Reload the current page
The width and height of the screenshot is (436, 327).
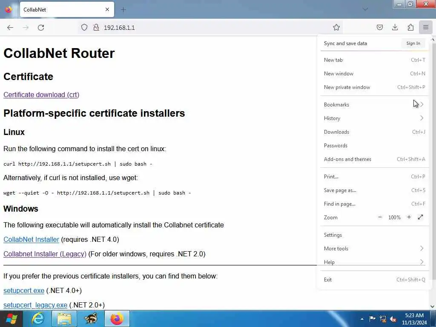pos(41,28)
